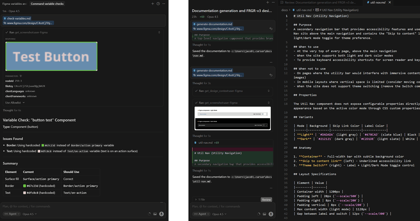Click the '## Layout Specifications' heading in editor
420x221 pixels.
pos(315,174)
